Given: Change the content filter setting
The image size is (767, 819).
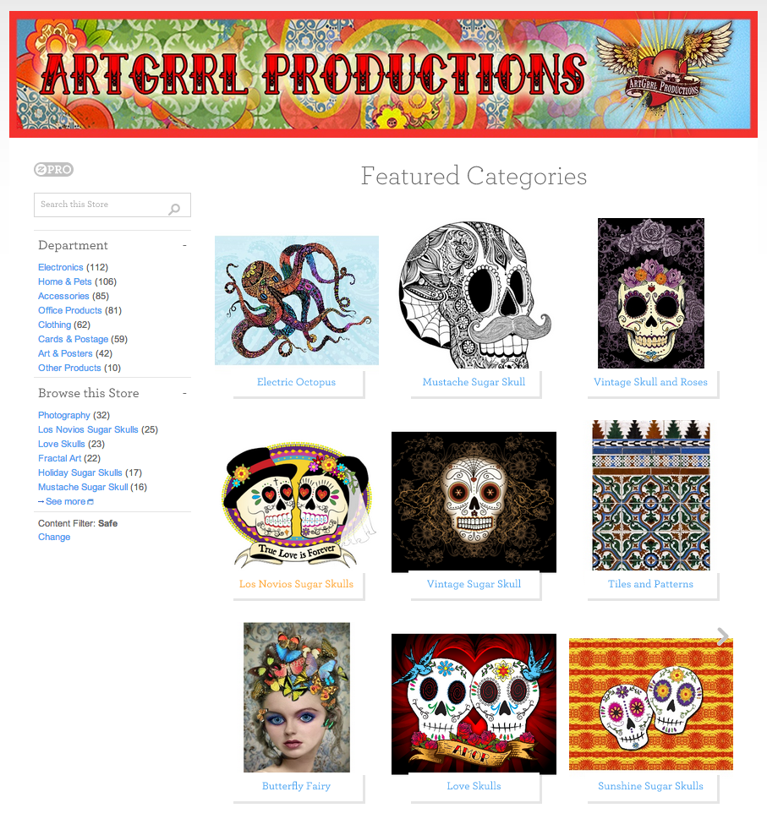Looking at the screenshot, I should 54,538.
